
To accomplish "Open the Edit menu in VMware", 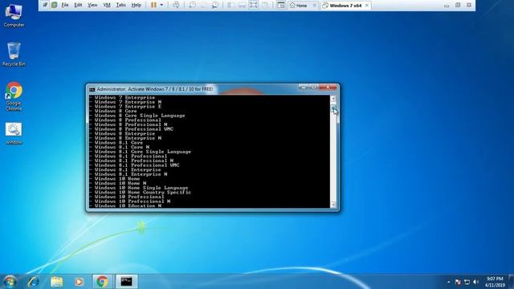I will 78,5.
